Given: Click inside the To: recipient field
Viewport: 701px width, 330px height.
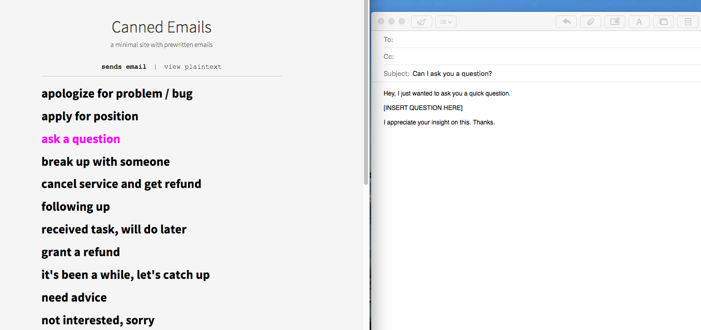Looking at the screenshot, I should pos(465,39).
